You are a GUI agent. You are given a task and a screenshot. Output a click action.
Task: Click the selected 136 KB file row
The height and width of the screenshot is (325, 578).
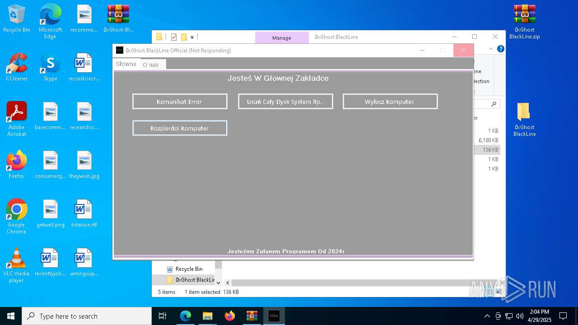coord(487,150)
